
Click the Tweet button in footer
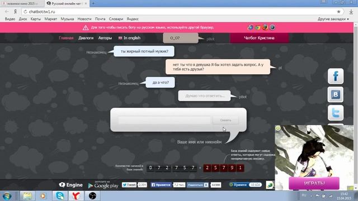pos(129,185)
